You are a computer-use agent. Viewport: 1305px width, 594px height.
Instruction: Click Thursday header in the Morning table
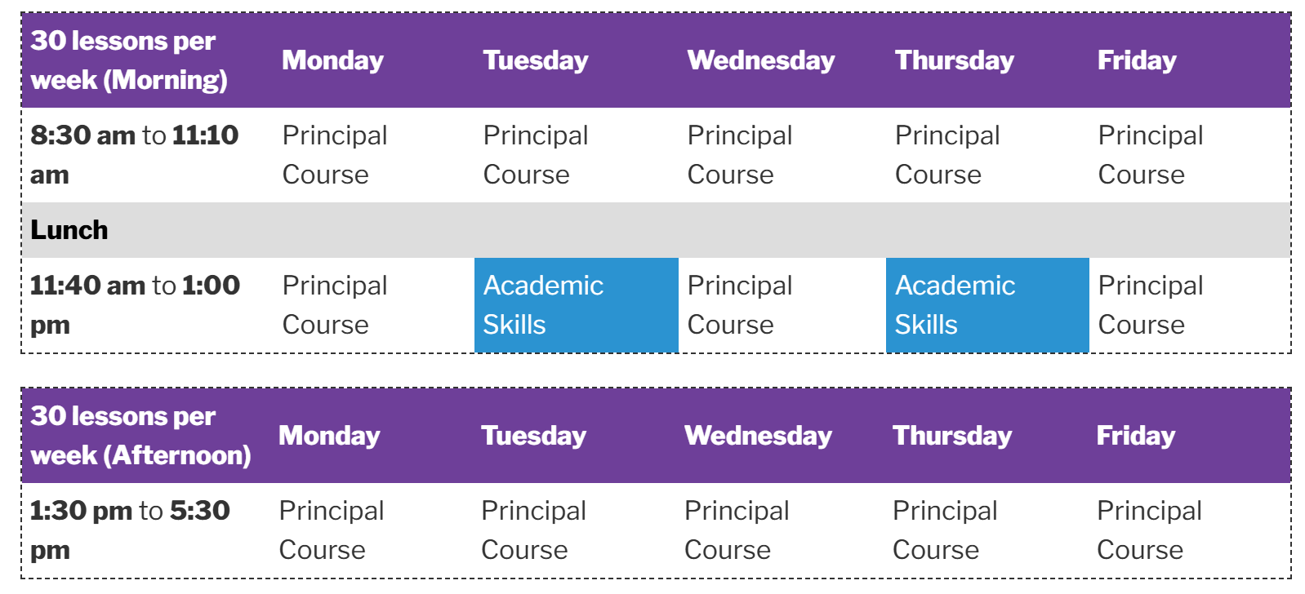click(x=954, y=60)
